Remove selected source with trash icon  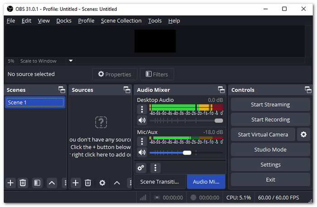88,183
